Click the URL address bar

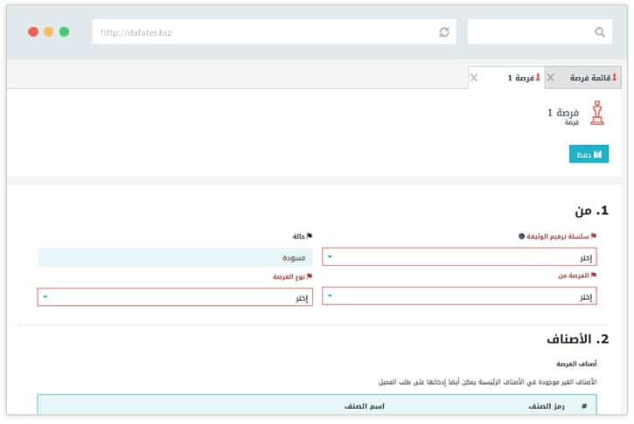[x=274, y=32]
